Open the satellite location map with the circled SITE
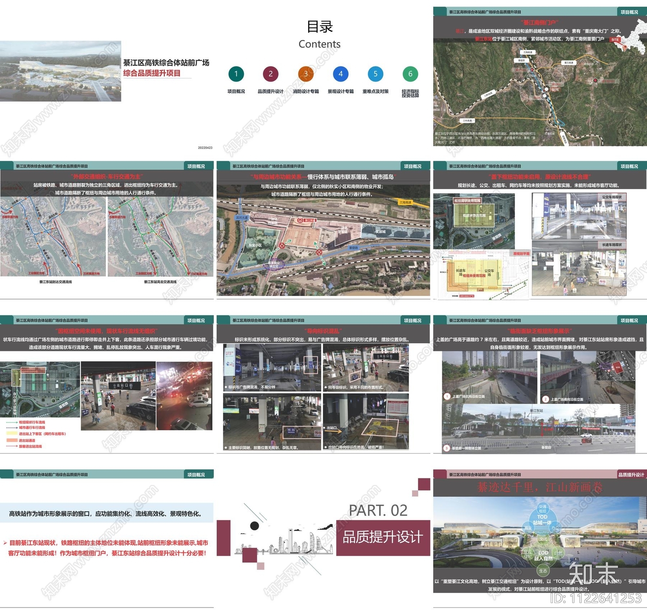647x614 pixels. (540, 94)
